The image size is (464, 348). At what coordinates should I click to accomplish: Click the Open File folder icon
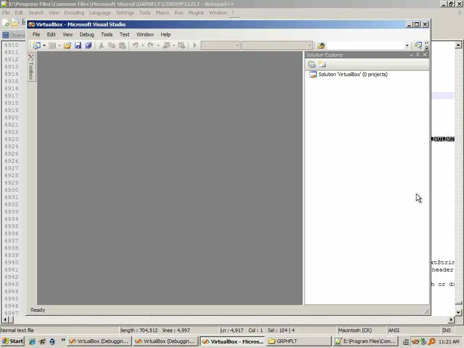68,45
